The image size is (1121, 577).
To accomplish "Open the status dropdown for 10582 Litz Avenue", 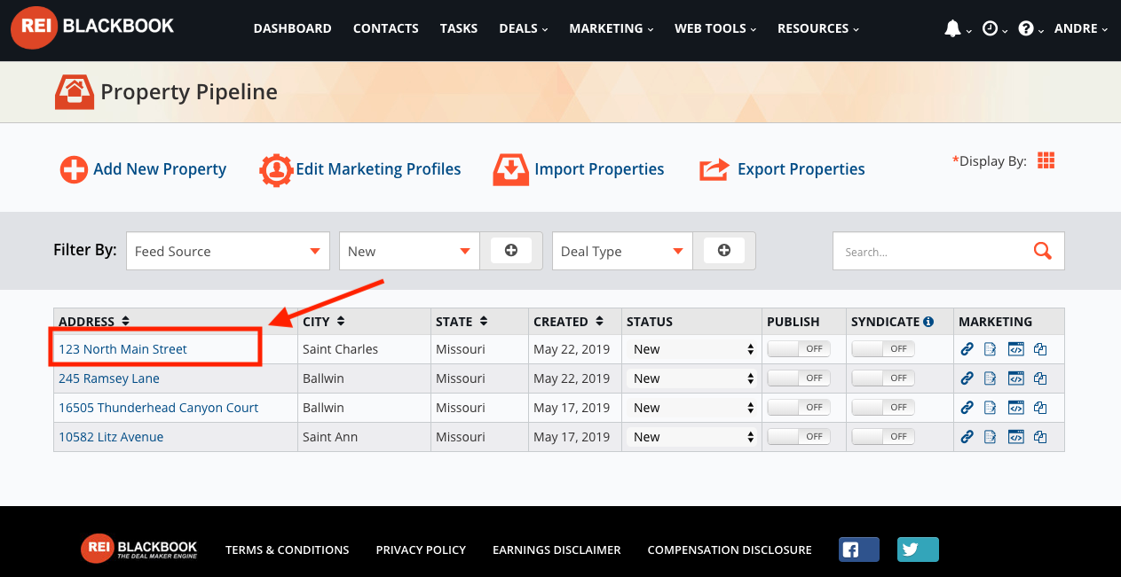I will click(x=692, y=437).
